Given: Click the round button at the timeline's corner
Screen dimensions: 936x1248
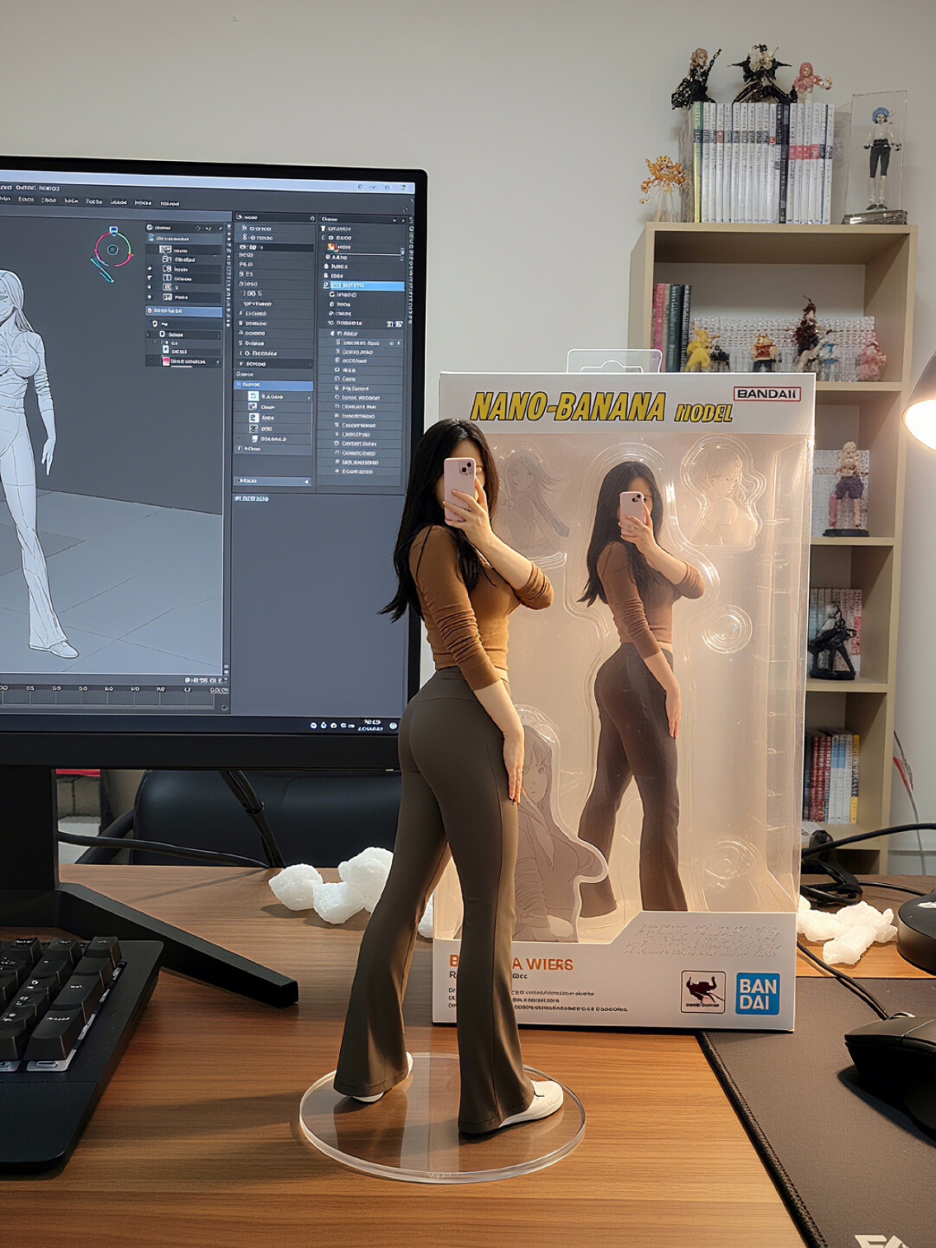Looking at the screenshot, I should click(x=225, y=707).
